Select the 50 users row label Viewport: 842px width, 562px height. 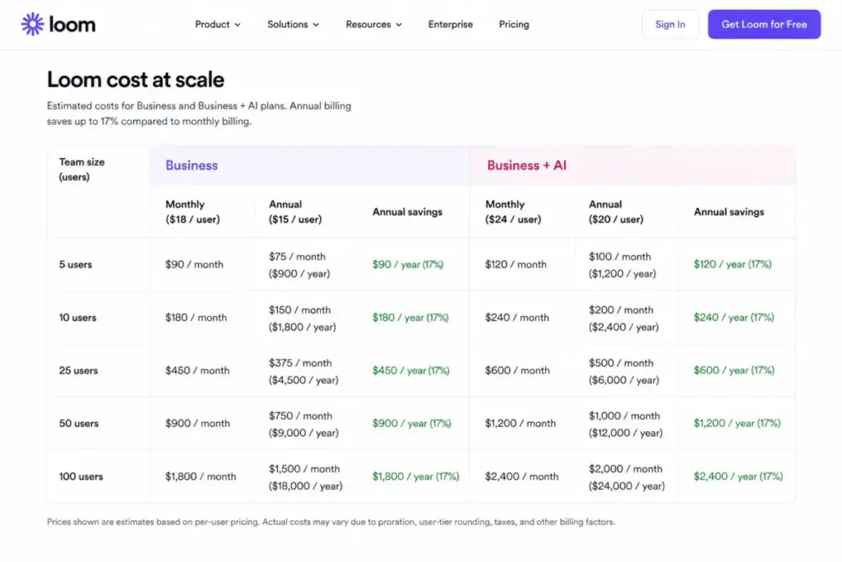(79, 424)
